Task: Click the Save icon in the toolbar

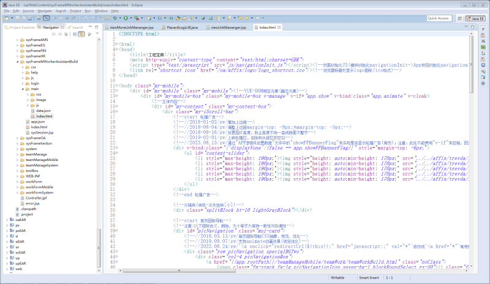Action: tap(18, 18)
